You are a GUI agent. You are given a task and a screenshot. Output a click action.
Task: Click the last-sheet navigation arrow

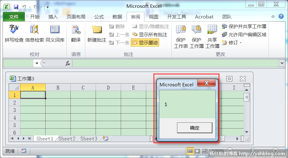[x=30, y=139]
